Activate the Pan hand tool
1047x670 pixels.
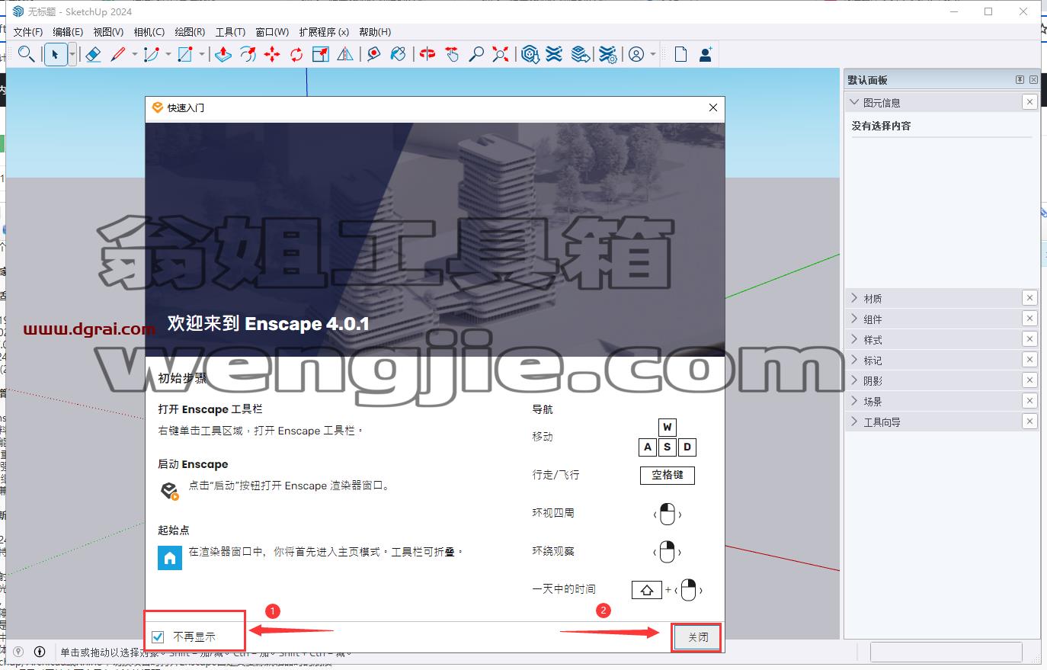pos(452,54)
